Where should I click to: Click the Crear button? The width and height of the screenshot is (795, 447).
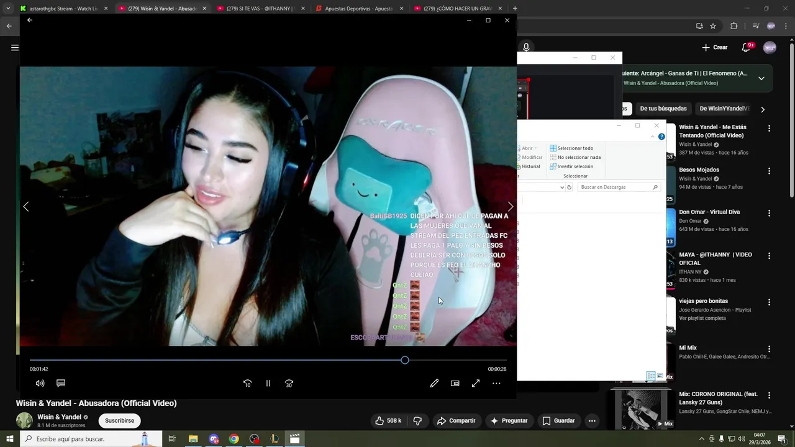tap(714, 47)
